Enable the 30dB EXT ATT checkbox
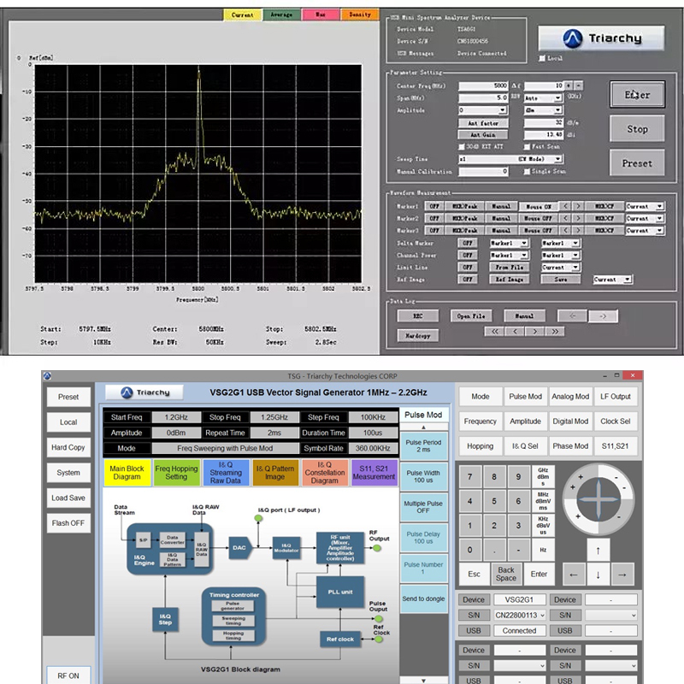The height and width of the screenshot is (684, 684). [462, 146]
